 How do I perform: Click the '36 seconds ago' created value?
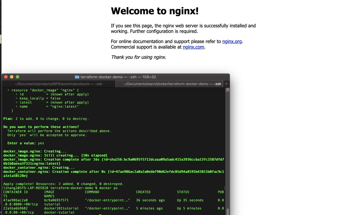(151, 200)
